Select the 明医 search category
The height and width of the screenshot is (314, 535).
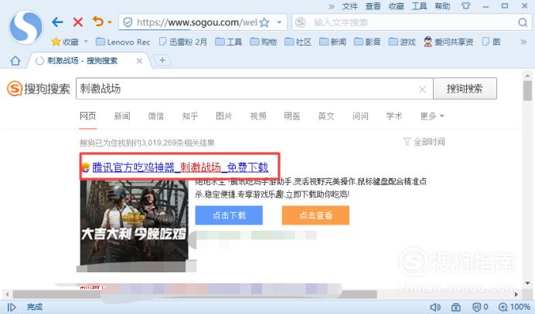(x=292, y=116)
